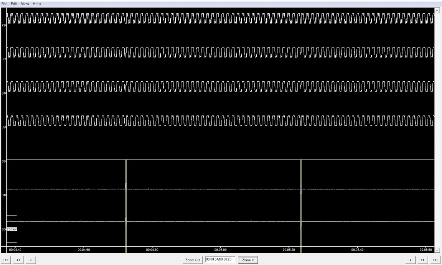Click the << fast rewind button
This screenshot has height=265, width=442.
click(x=18, y=260)
